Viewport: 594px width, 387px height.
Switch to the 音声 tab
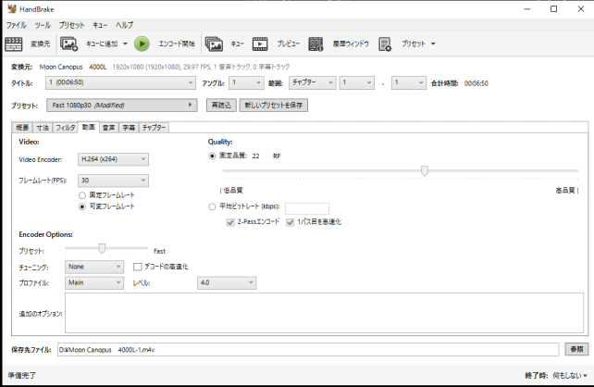pyautogui.click(x=109, y=128)
